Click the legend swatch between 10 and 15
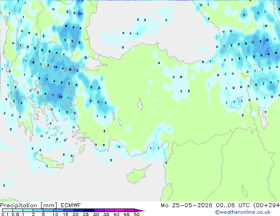The image size is (280, 216). click(x=58, y=210)
